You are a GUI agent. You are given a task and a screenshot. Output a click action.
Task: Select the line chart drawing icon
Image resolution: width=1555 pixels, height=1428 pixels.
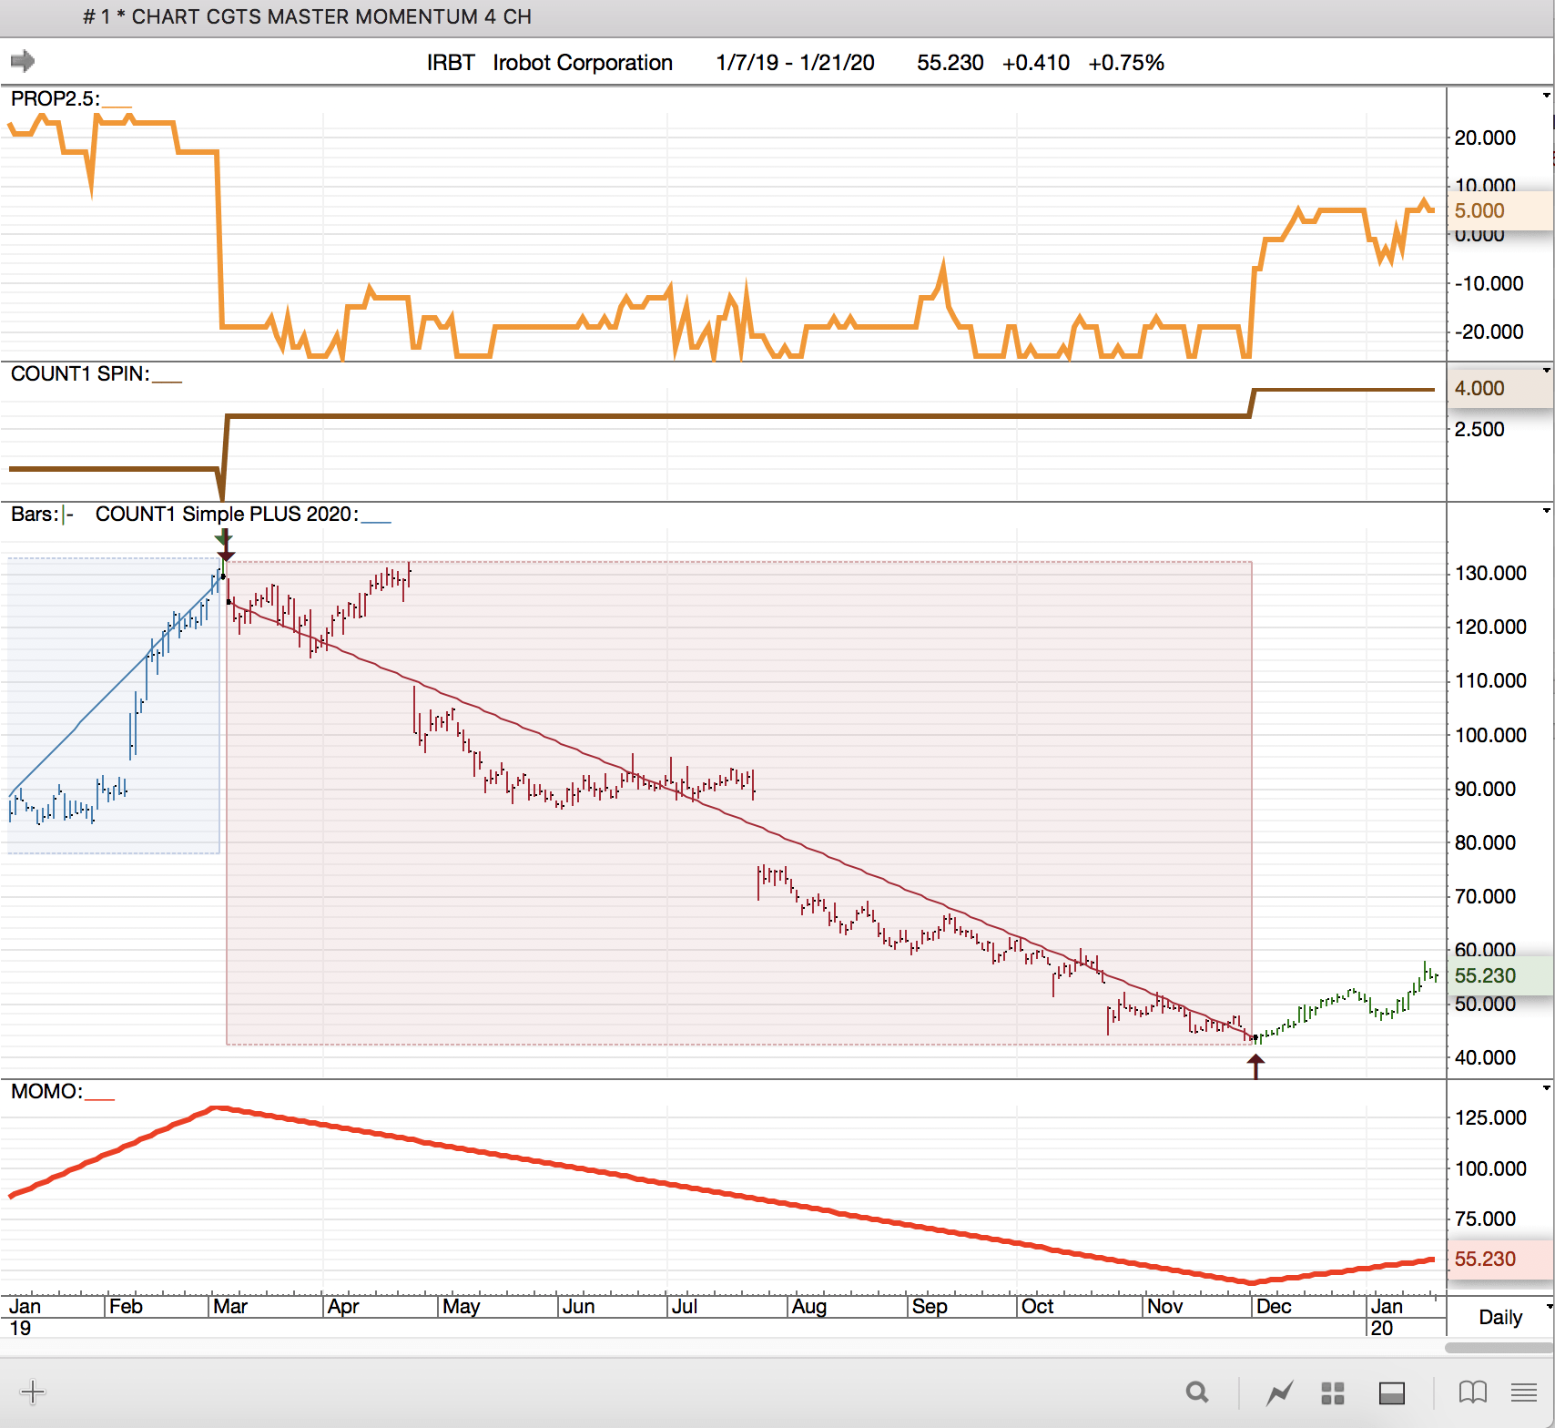[1280, 1392]
